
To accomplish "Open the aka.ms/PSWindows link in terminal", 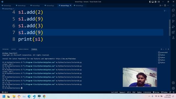I will pos(66,59).
